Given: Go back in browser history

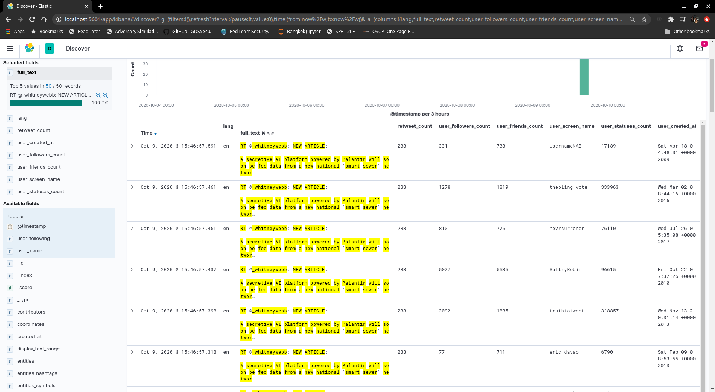Looking at the screenshot, I should coord(8,19).
